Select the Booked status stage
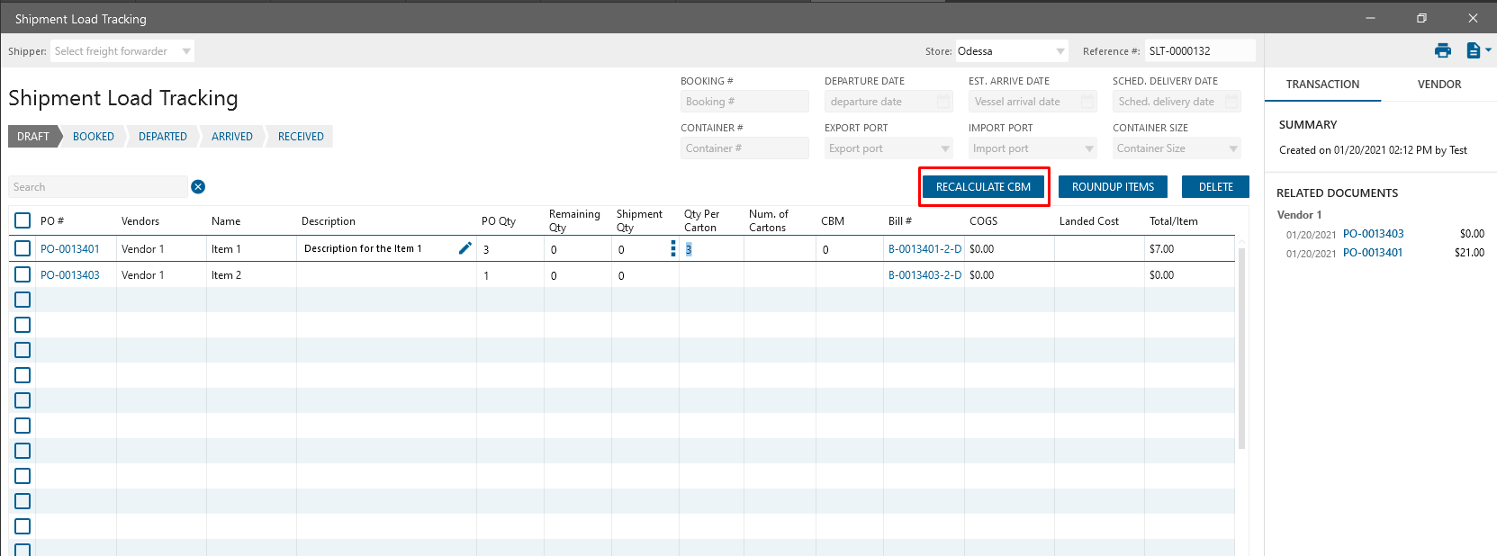This screenshot has width=1497, height=556. [x=94, y=137]
